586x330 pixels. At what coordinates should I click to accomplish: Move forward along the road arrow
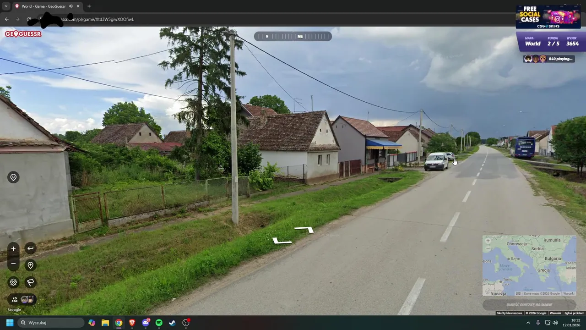(x=304, y=229)
